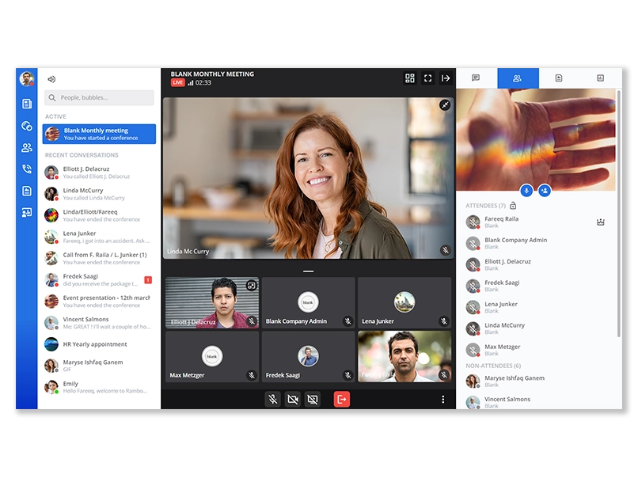Open Fredek Saagi conversation with unread badge
The image size is (638, 478).
click(x=99, y=280)
